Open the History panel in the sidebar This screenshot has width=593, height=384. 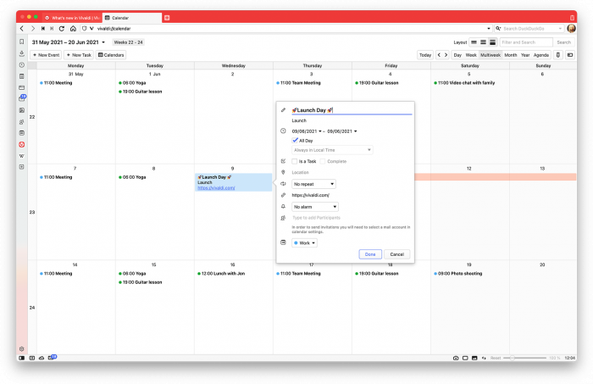[21, 64]
